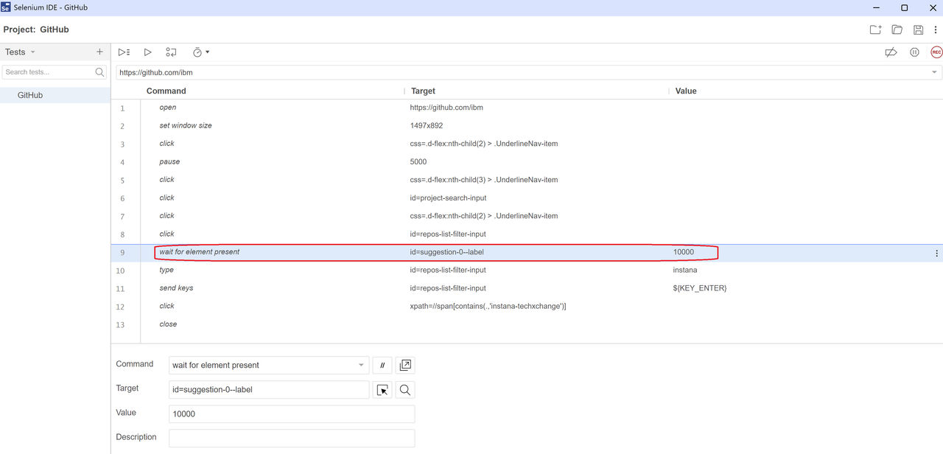Click the 5000 target cell

pyautogui.click(x=418, y=162)
